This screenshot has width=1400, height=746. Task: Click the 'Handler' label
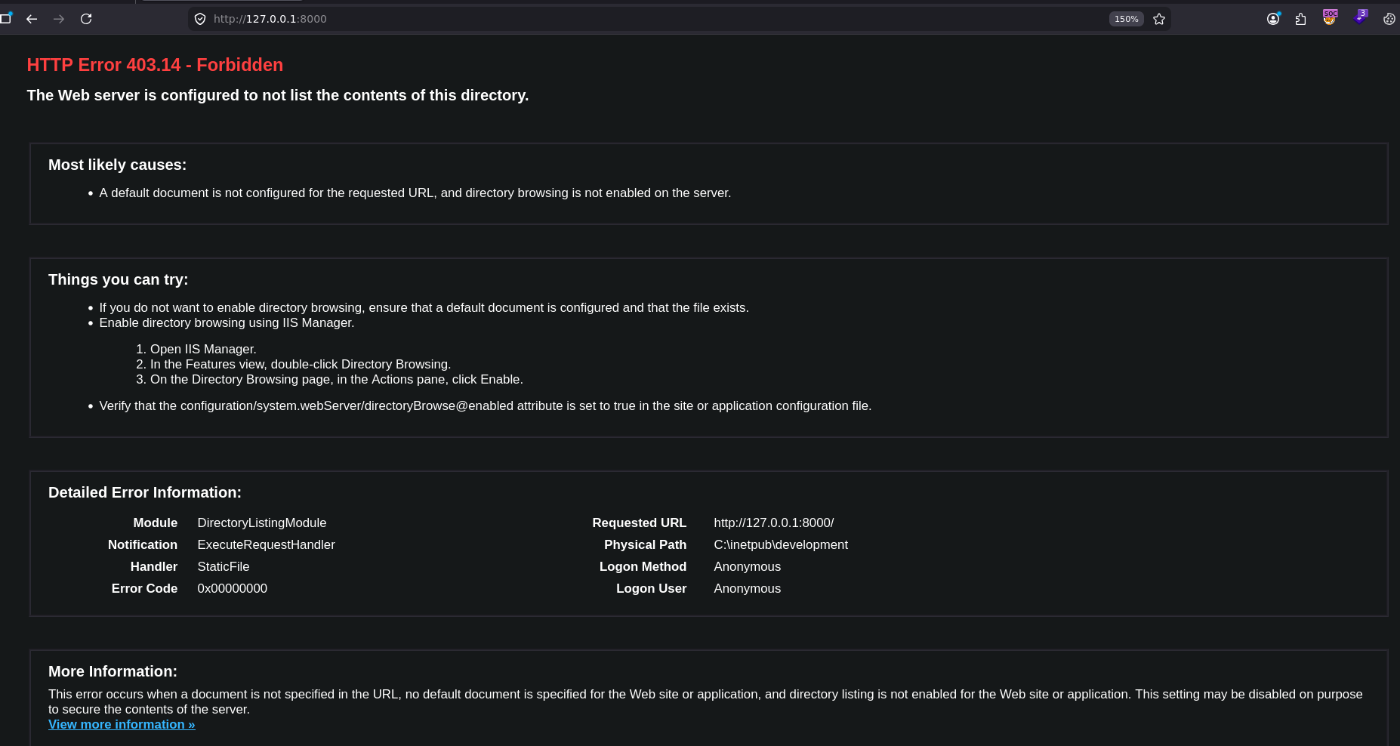154,566
